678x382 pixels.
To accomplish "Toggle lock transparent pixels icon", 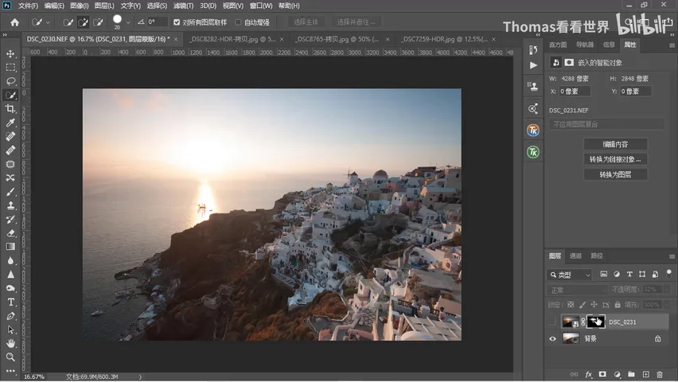I will [x=571, y=305].
